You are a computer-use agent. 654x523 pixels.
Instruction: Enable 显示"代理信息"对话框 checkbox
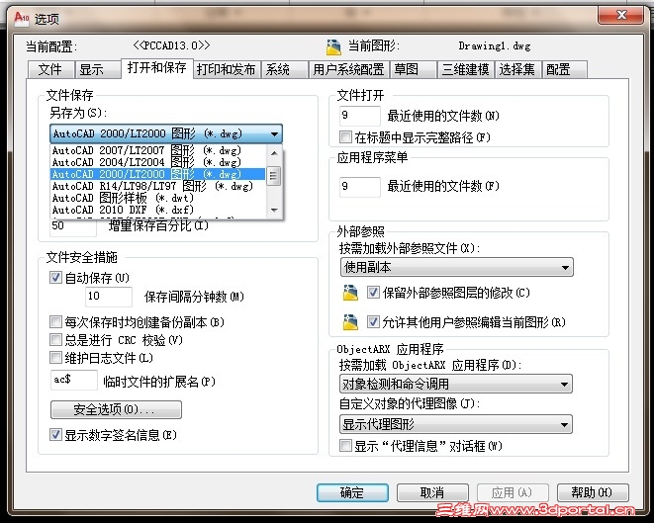345,446
